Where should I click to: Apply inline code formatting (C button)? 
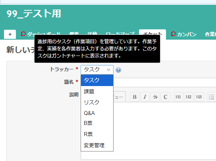(x=166, y=97)
